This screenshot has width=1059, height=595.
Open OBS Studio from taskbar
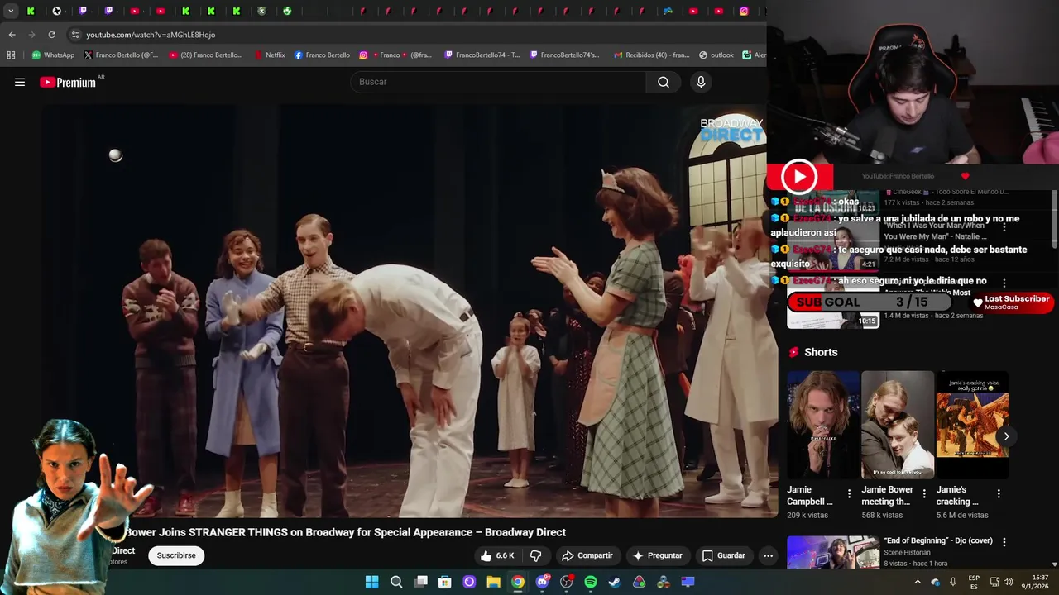(x=567, y=582)
